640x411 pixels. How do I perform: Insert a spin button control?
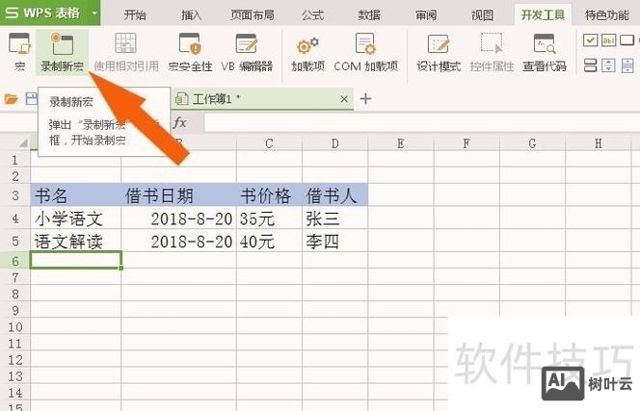coord(608,65)
